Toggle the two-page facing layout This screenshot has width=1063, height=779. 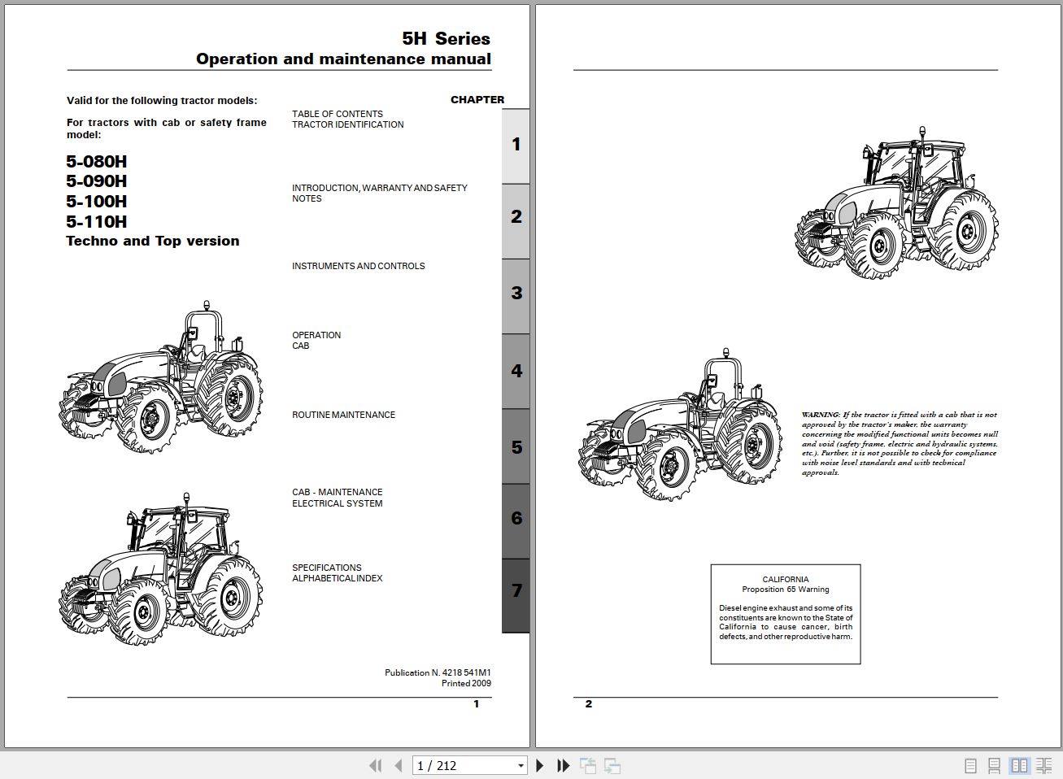[x=1019, y=765]
